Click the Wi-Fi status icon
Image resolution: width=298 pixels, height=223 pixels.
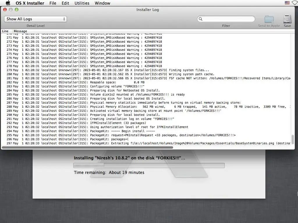coord(295,3)
